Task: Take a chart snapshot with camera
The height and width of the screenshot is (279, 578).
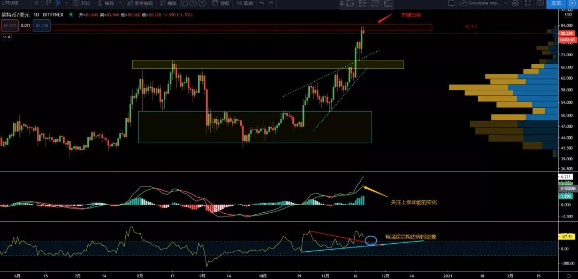Action: click(x=540, y=3)
